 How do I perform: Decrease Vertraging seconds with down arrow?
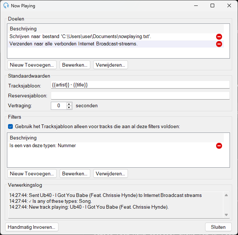point(69,107)
